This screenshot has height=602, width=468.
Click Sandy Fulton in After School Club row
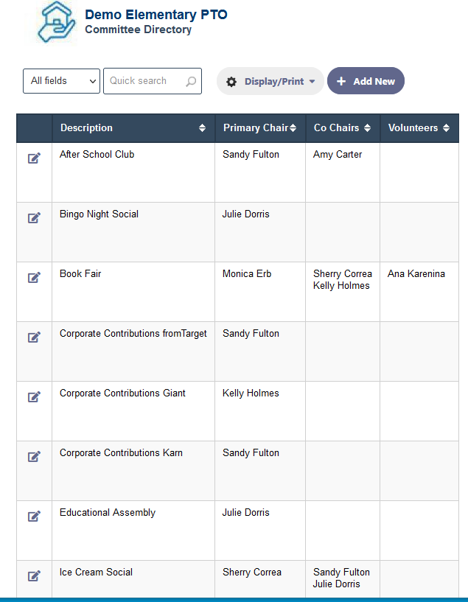tap(251, 154)
